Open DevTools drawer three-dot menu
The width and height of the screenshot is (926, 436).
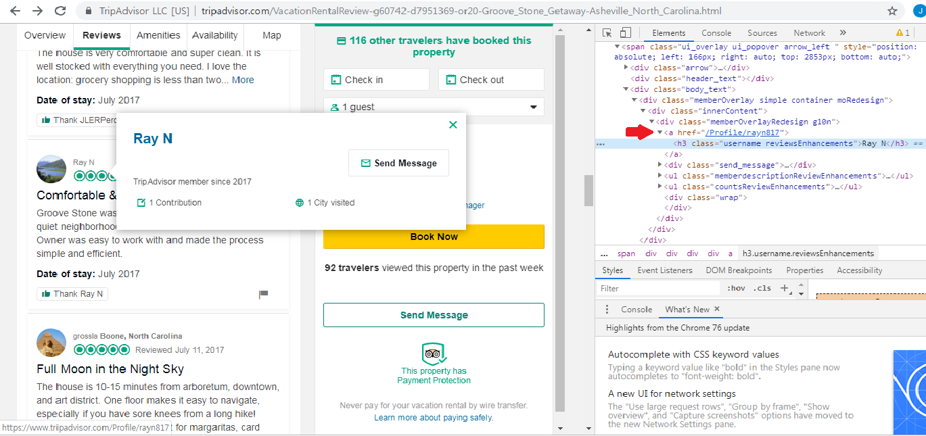coord(607,309)
